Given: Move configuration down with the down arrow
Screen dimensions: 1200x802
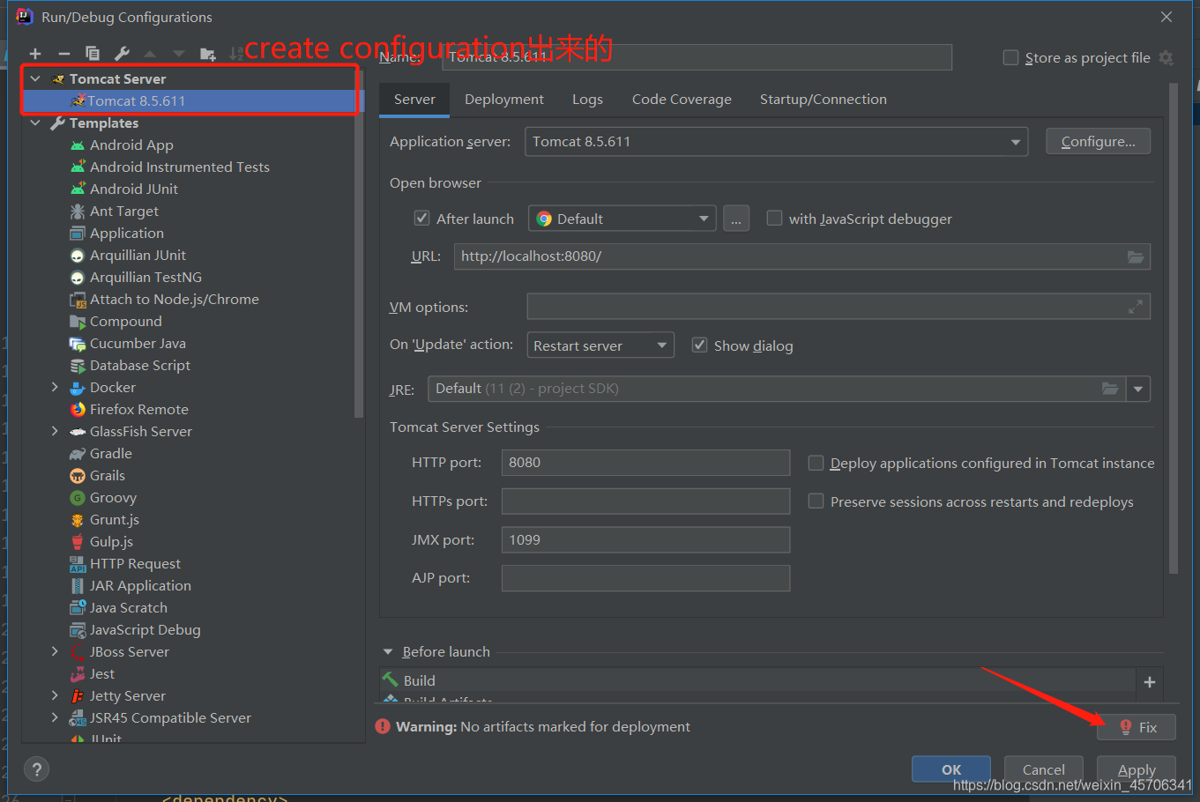Looking at the screenshot, I should [x=179, y=54].
